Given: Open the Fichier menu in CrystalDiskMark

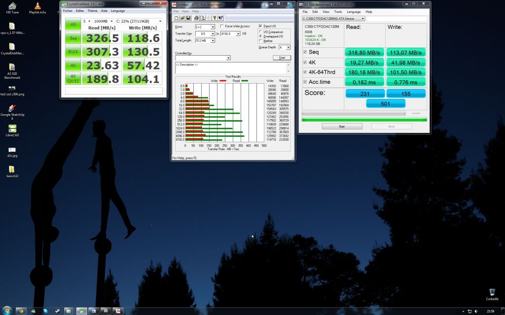Looking at the screenshot, I should pos(68,11).
